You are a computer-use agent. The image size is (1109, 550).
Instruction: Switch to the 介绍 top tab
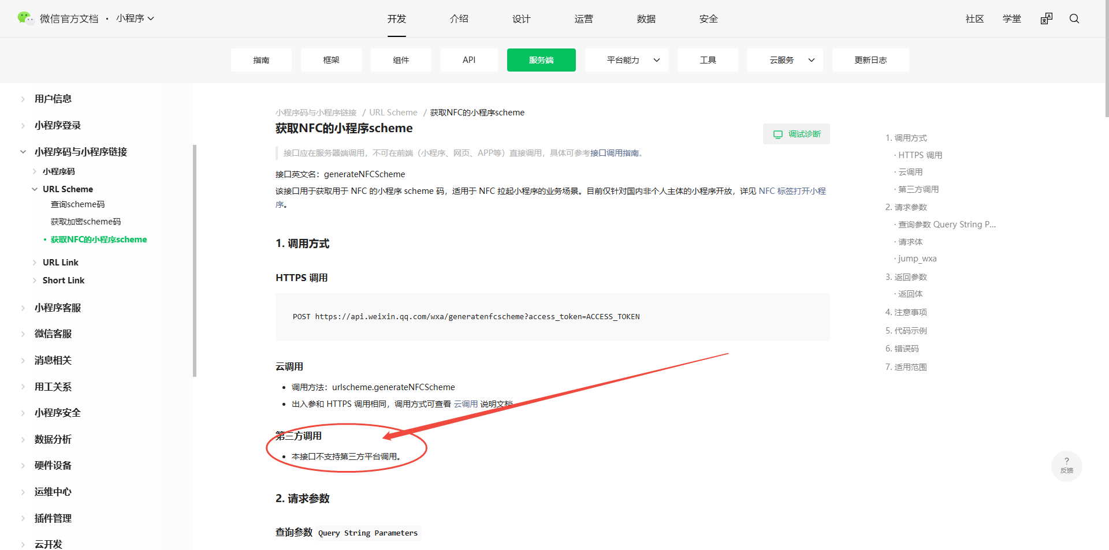point(459,19)
